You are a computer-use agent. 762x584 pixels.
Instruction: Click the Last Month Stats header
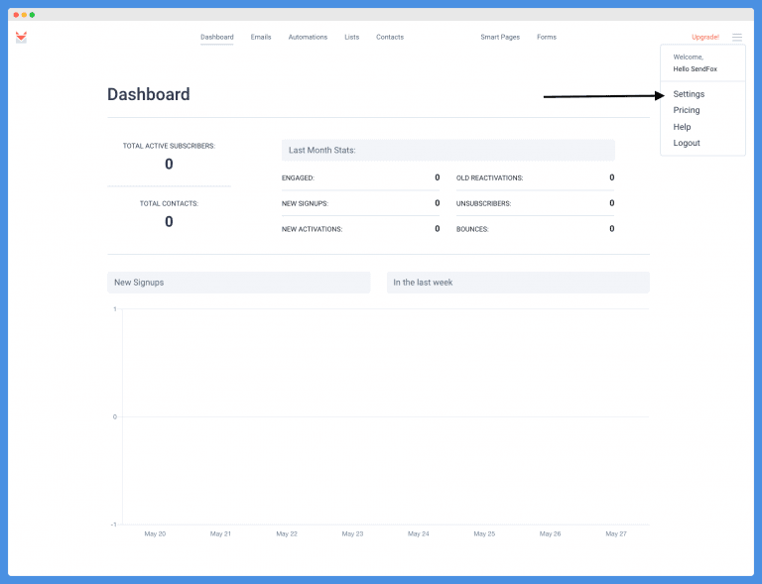point(448,150)
